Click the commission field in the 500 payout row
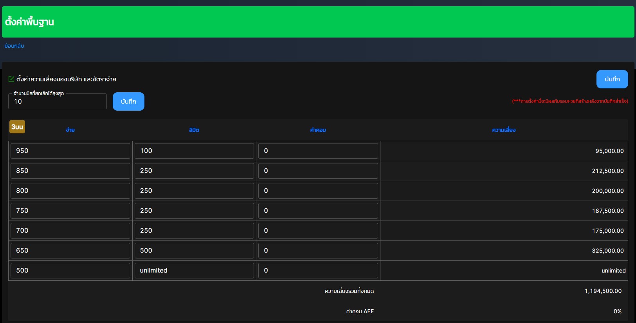The width and height of the screenshot is (636, 323). (x=318, y=271)
